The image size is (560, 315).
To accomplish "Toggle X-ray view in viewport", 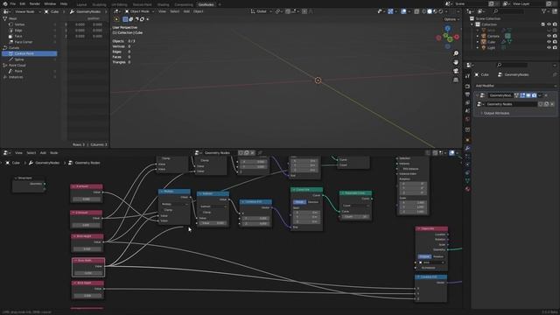I will coord(416,11).
